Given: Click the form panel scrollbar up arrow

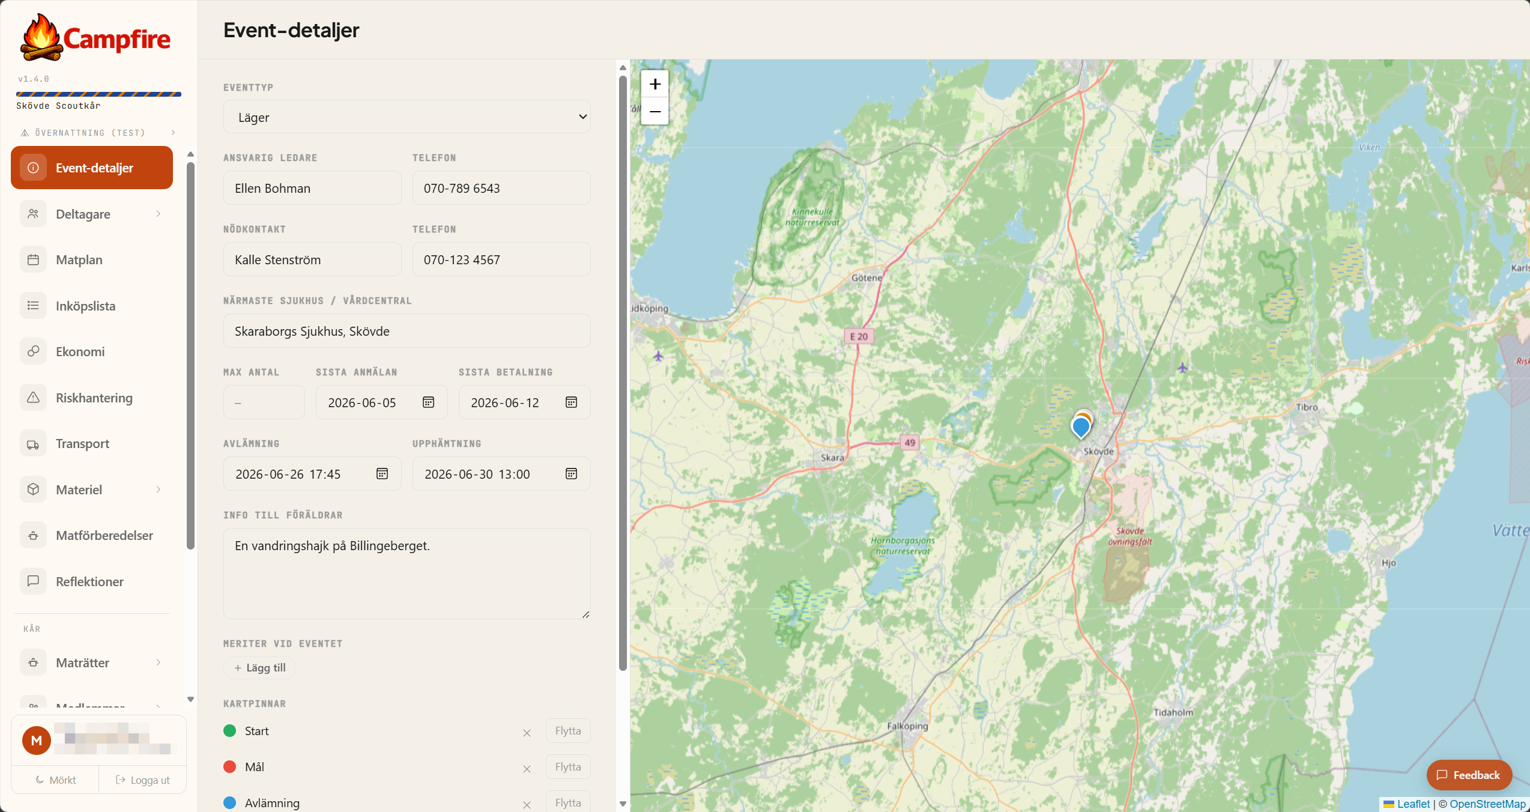Looking at the screenshot, I should pyautogui.click(x=623, y=67).
